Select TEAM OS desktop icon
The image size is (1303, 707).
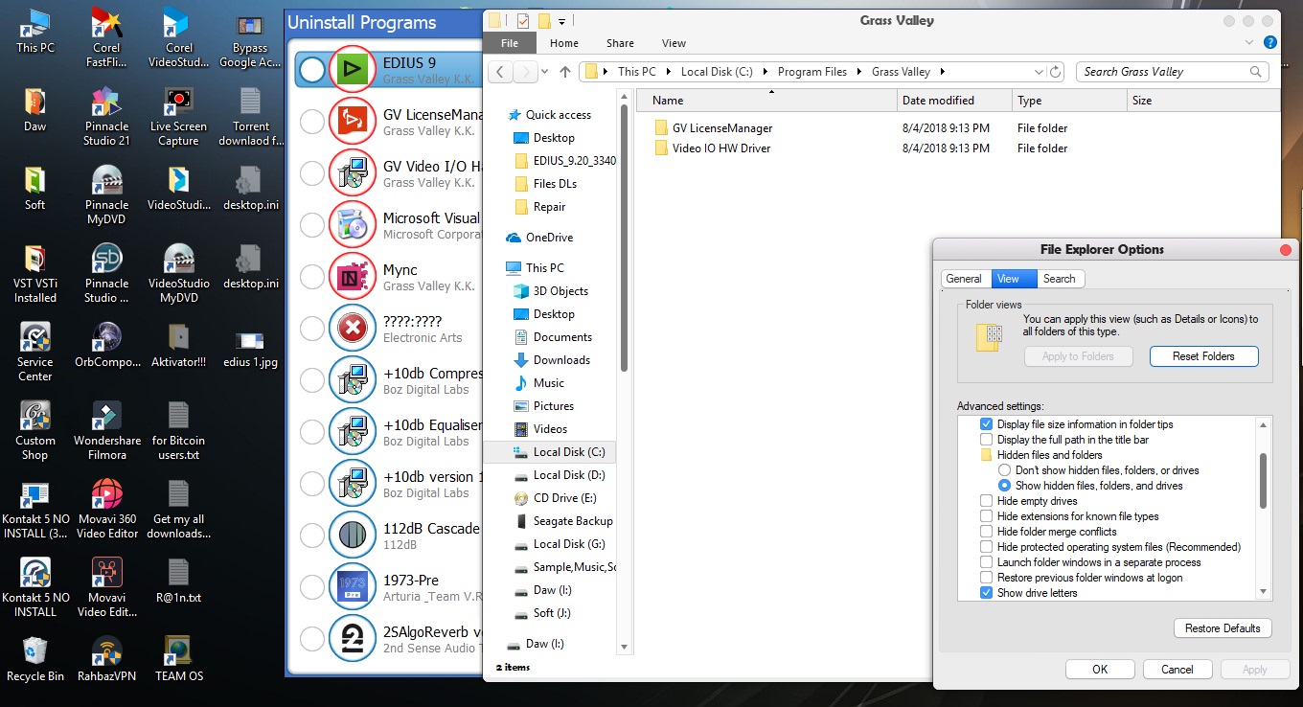point(178,659)
